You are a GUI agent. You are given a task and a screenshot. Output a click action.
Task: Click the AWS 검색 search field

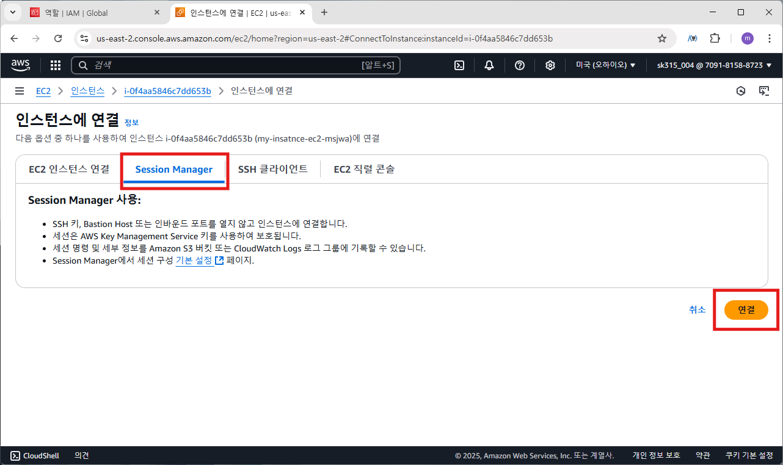(x=236, y=65)
